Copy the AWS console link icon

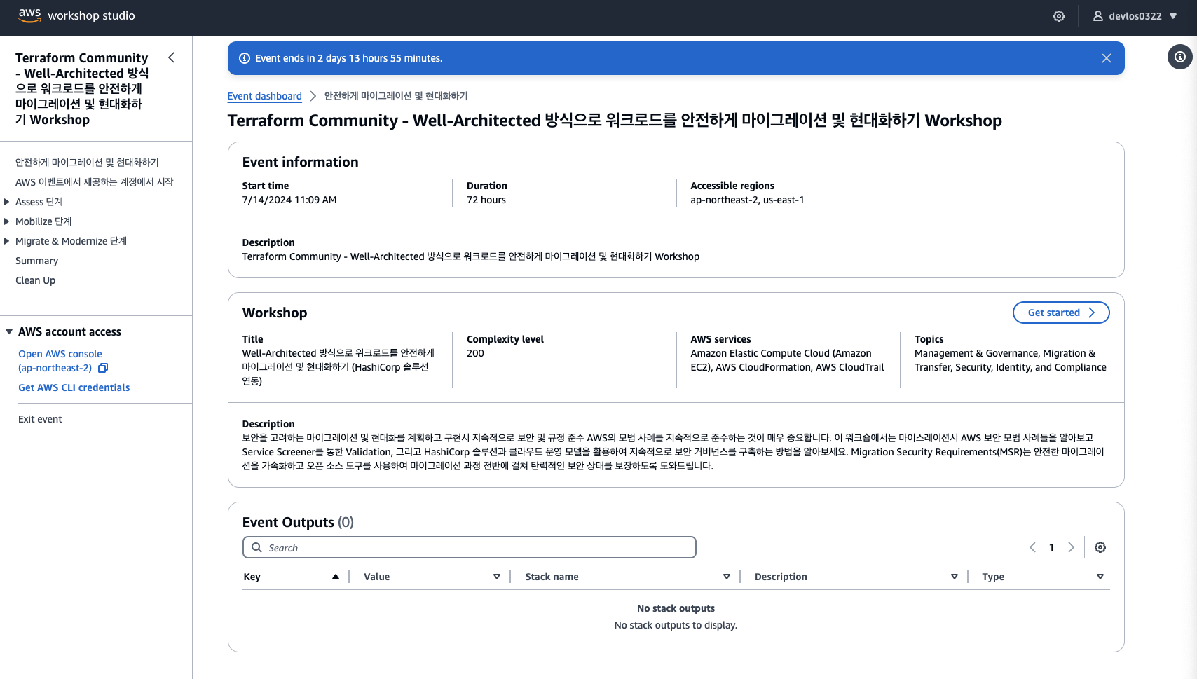103,368
